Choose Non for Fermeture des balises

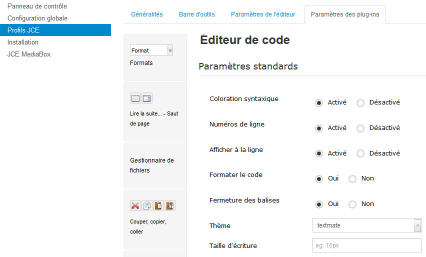tap(352, 204)
